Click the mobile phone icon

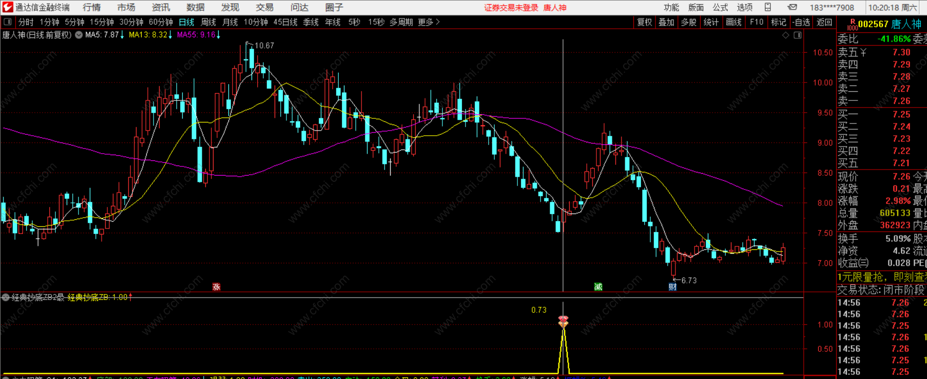point(768,7)
